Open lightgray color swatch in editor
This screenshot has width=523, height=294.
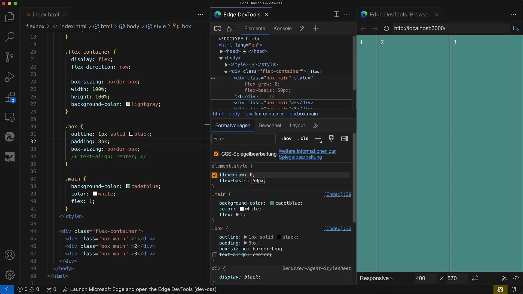tap(128, 104)
